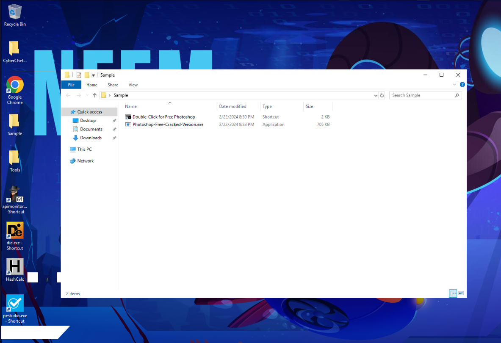Click the exe file's application icon
The height and width of the screenshot is (343, 501).
coord(128,124)
